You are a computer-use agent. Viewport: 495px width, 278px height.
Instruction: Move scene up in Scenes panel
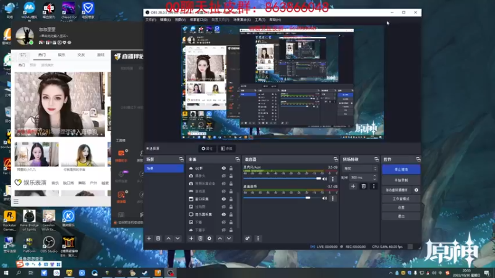168,238
